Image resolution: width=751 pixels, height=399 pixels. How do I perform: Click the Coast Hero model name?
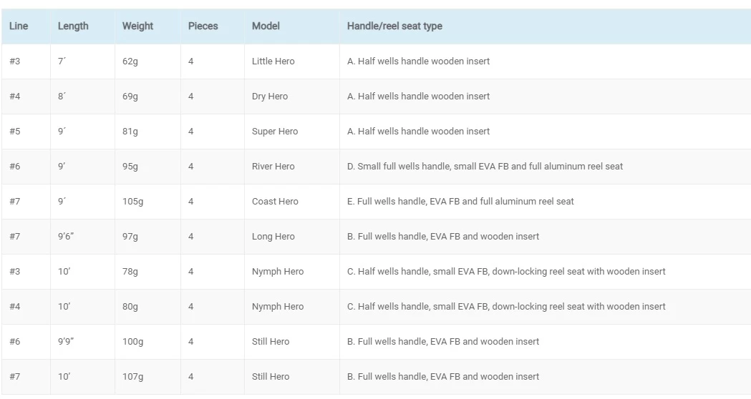pyautogui.click(x=275, y=202)
